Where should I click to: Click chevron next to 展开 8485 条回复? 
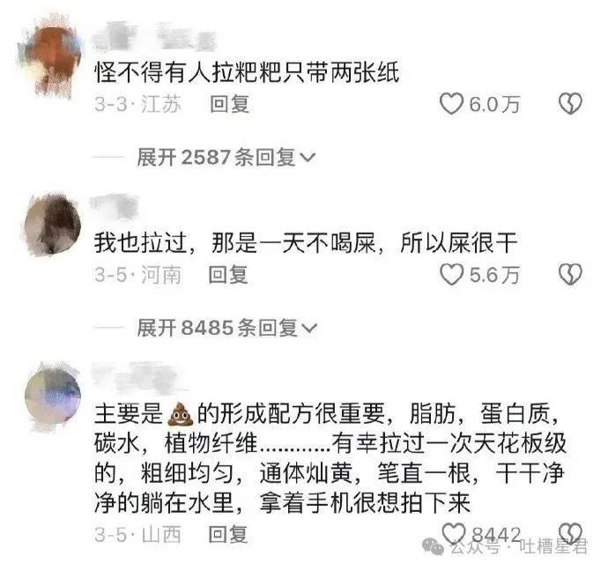click(309, 329)
